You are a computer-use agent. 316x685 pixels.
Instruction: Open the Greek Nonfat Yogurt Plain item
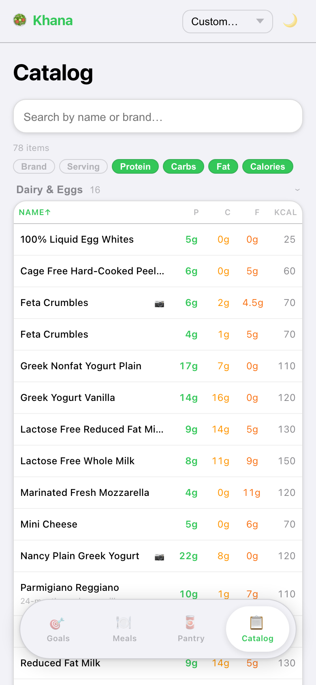click(x=81, y=366)
